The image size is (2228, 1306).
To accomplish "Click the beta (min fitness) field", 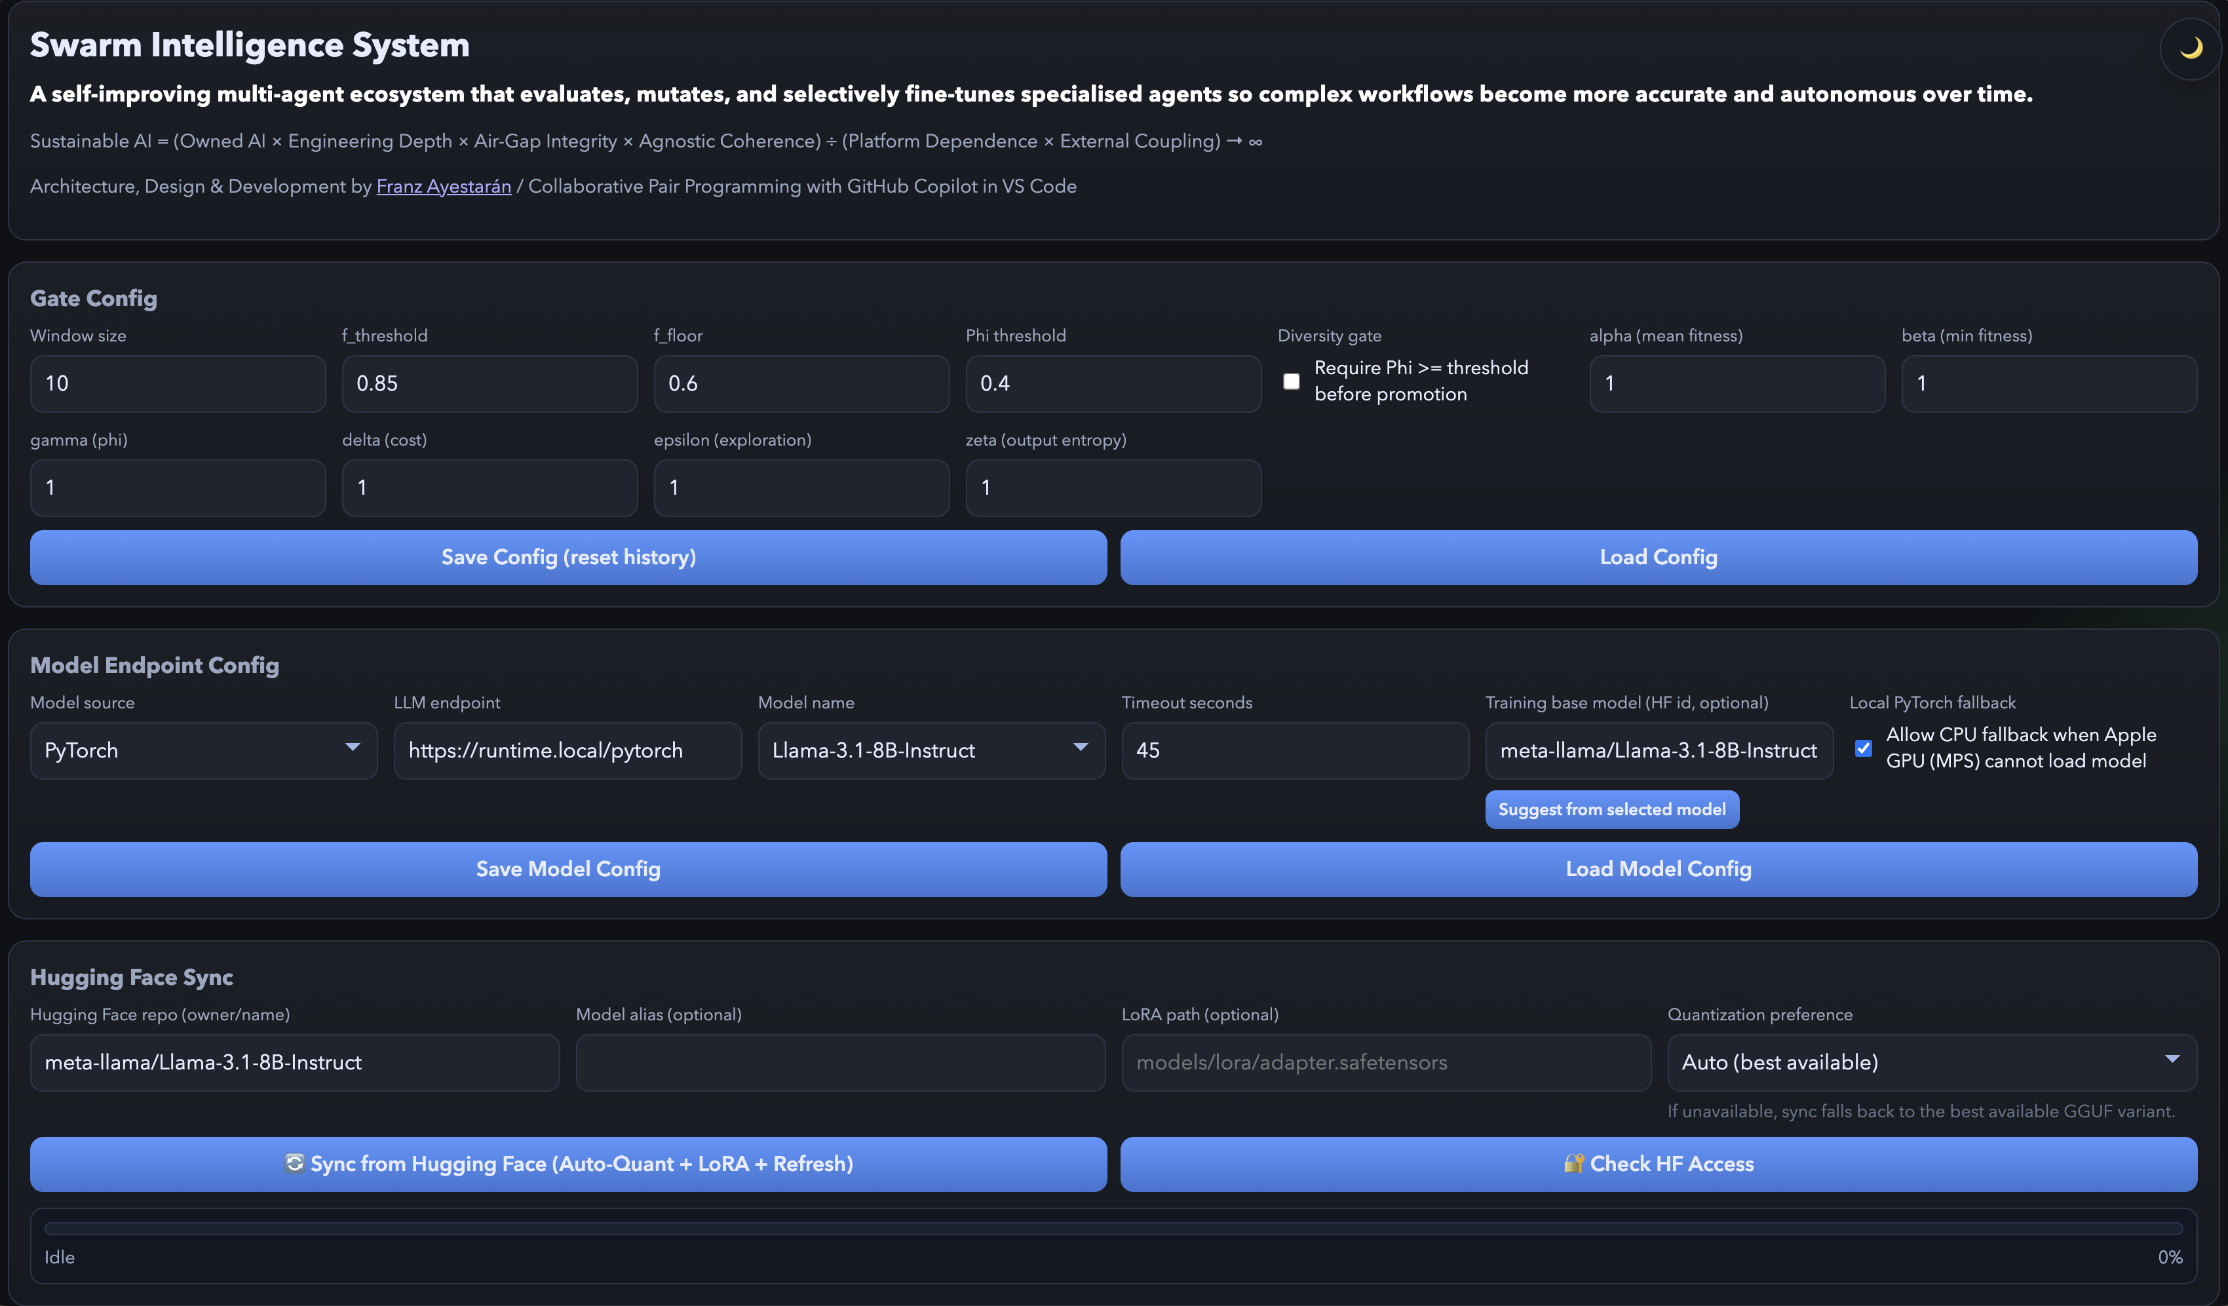I will point(2049,384).
